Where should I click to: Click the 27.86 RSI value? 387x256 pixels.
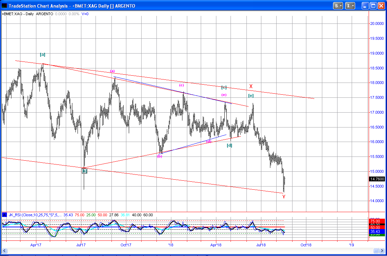click(x=114, y=215)
